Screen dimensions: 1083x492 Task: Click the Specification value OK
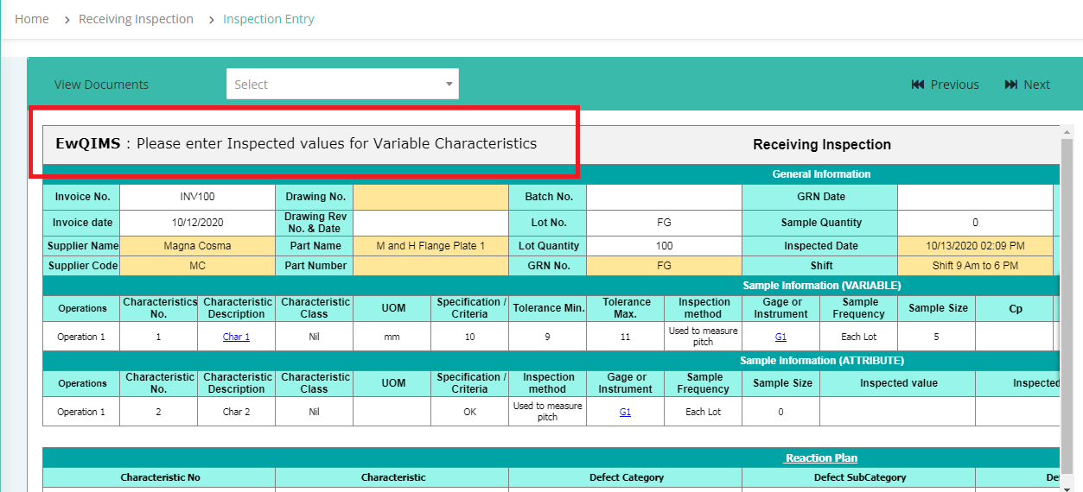point(469,412)
